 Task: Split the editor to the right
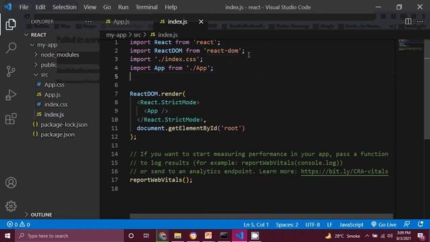click(x=408, y=22)
